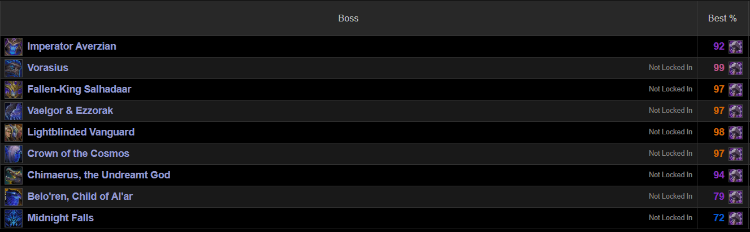750x232 pixels.
Task: Click the 98 percentile for Lightblinded Vanguard
Action: pos(719,132)
